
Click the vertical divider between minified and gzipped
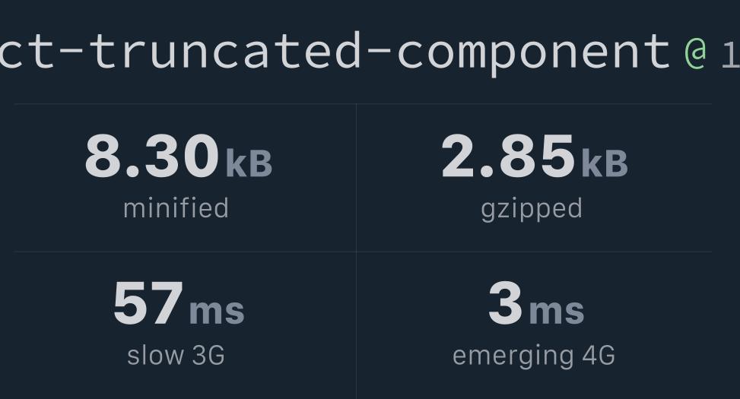[x=357, y=178]
